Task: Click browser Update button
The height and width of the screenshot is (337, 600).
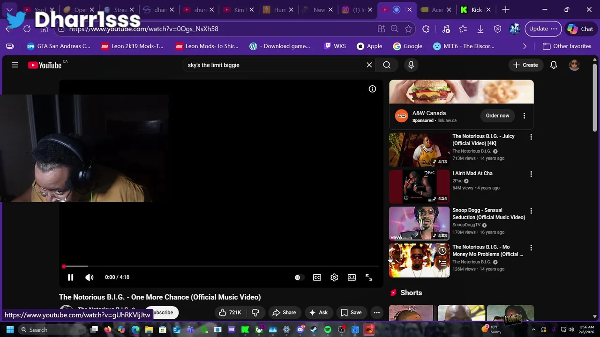Action: tap(543, 29)
